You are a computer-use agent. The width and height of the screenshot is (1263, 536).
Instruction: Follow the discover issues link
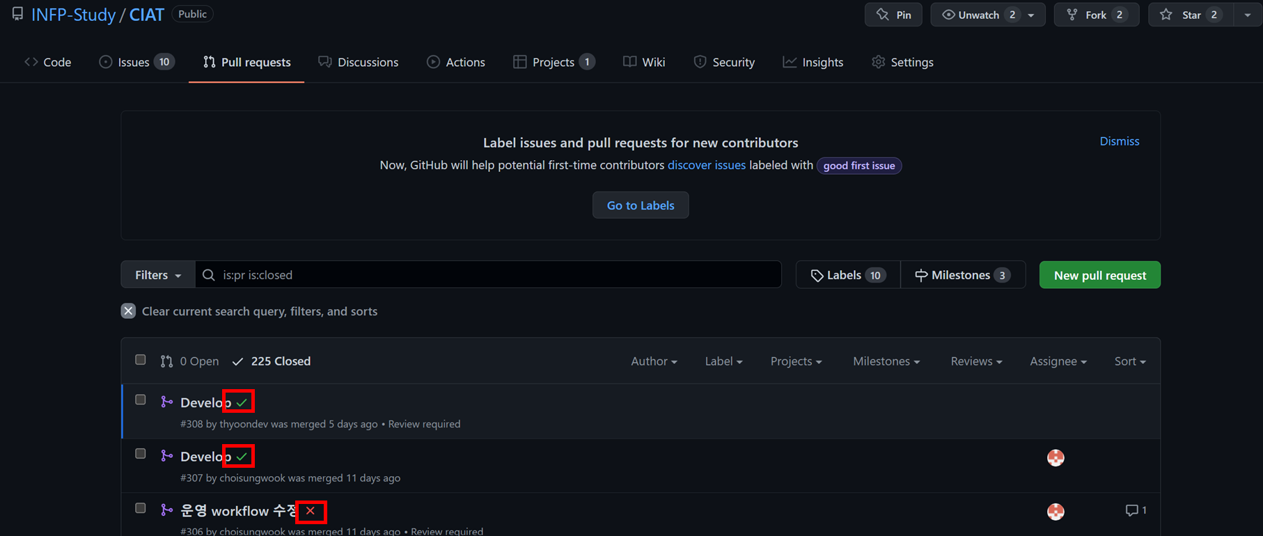(707, 165)
